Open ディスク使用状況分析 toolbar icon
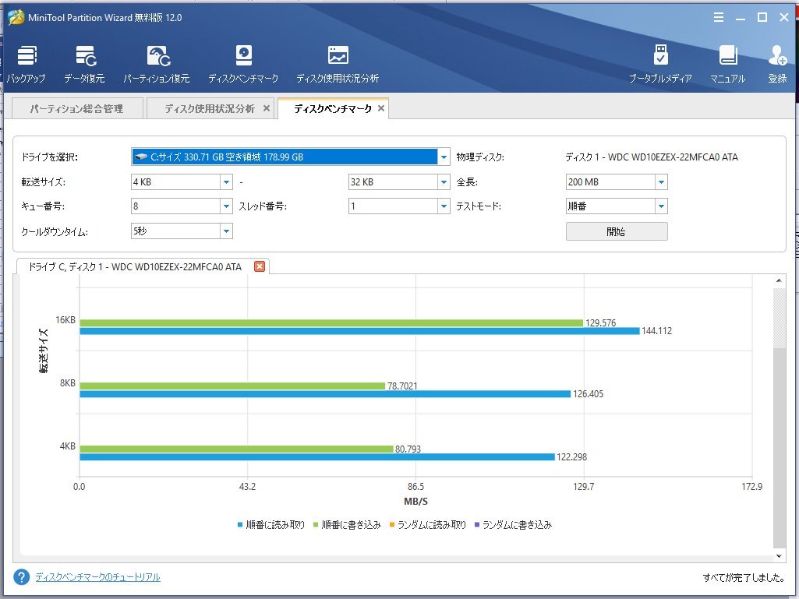 (x=338, y=65)
